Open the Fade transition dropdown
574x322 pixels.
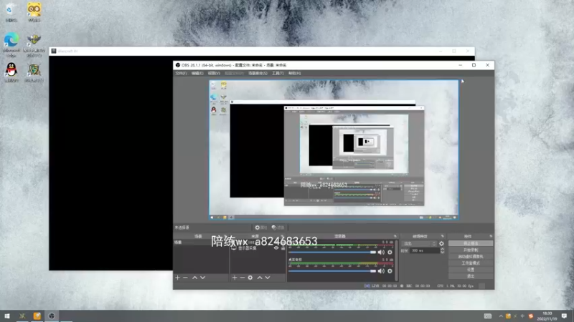[x=419, y=243]
